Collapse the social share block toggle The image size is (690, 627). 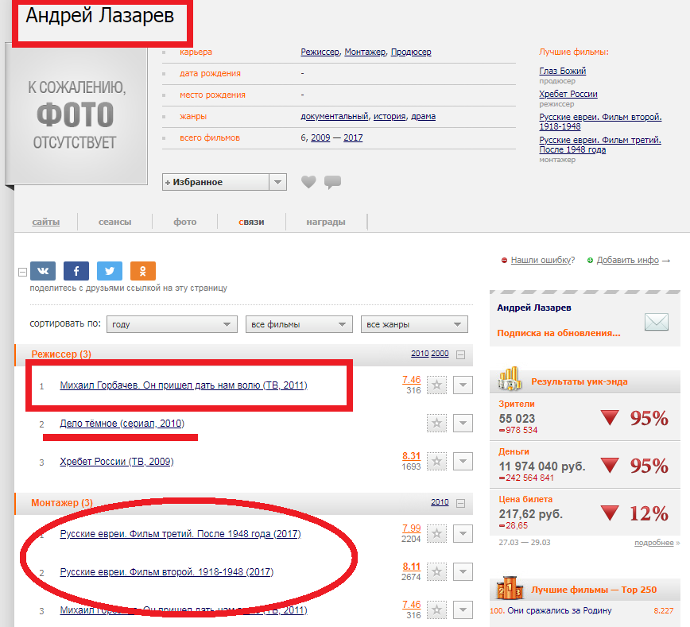click(22, 272)
